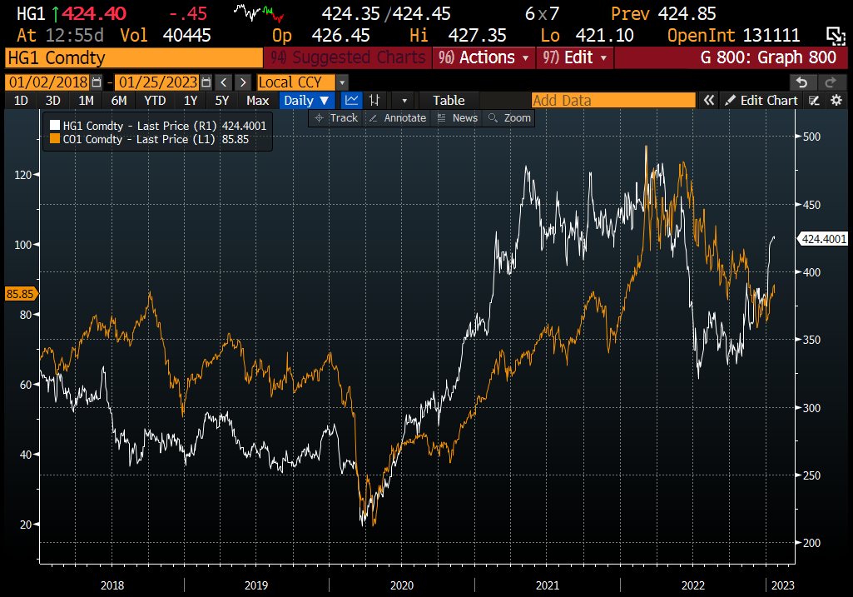Viewport: 853px width, 597px height.
Task: Toggle the line chart style icon
Action: (351, 100)
